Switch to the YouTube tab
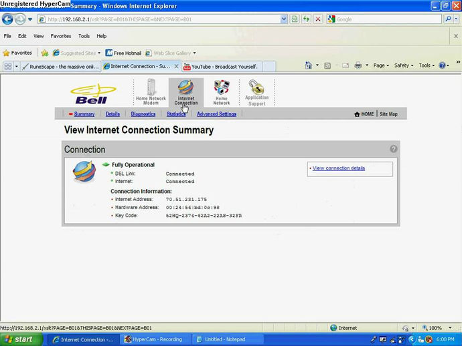Image resolution: width=462 pixels, height=346 pixels. [222, 67]
